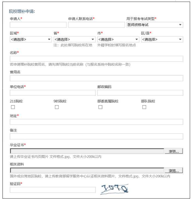Refresh the captcha image
The height and width of the screenshot is (200, 192).
click(114, 189)
